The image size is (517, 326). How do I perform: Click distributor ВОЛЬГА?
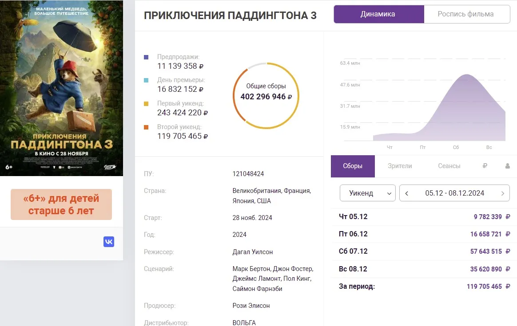[244, 323]
